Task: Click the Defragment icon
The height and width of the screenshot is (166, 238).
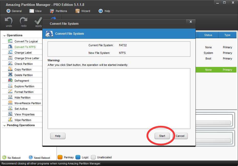Action: tap(10, 80)
